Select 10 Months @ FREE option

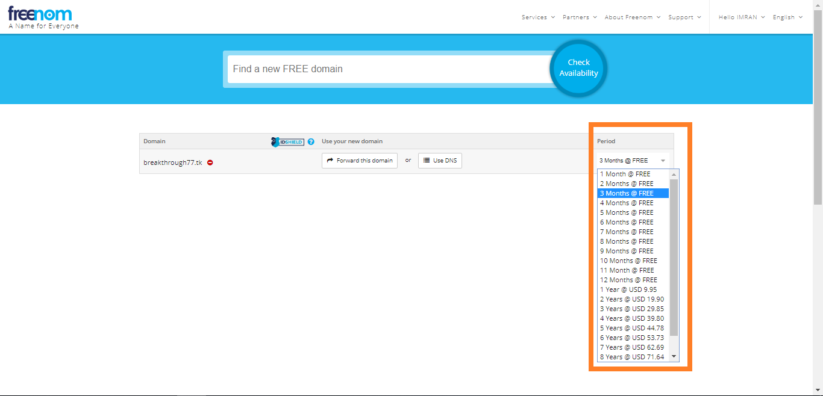633,261
